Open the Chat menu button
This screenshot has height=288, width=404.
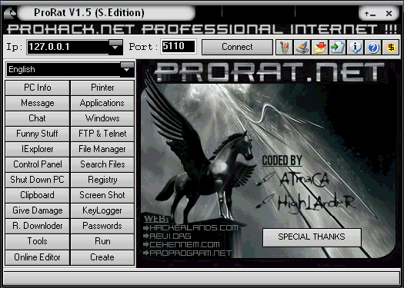[38, 118]
